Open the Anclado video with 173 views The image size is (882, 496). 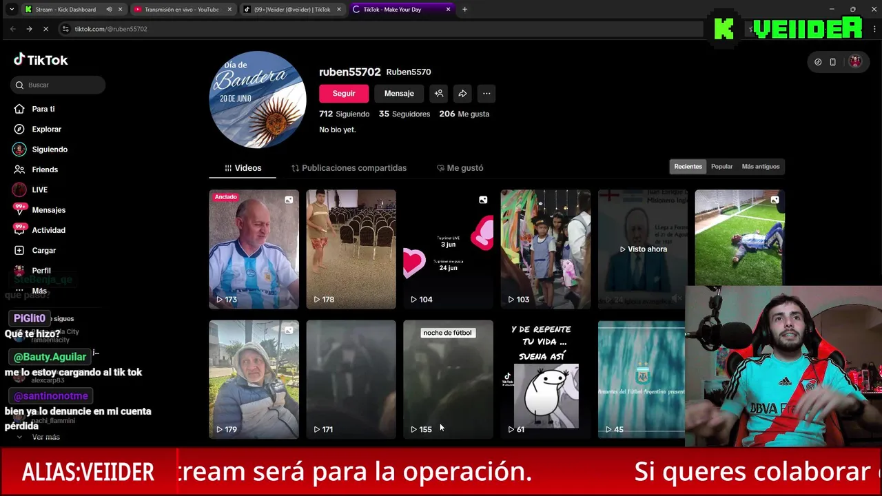pyautogui.click(x=254, y=249)
